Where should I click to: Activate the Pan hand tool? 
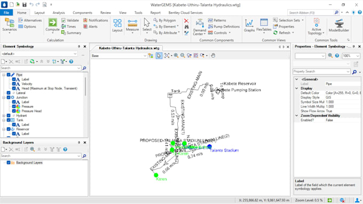click(x=213, y=55)
